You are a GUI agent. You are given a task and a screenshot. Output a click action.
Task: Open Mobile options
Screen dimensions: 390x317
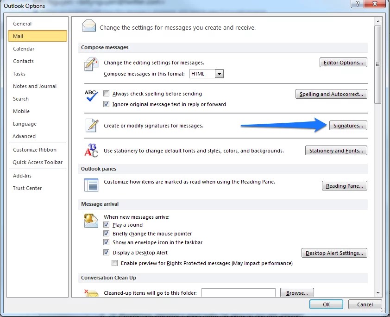[x=38, y=111]
